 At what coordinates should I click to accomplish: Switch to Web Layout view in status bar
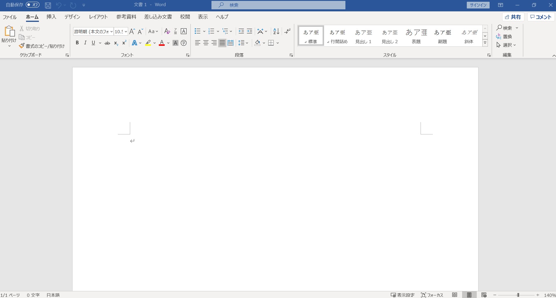tap(484, 295)
